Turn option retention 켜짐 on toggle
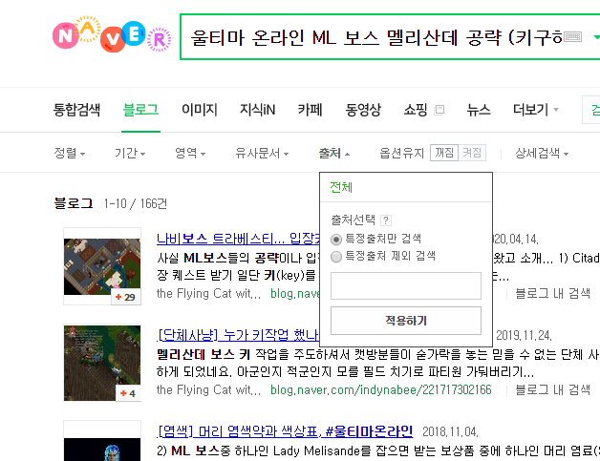The height and width of the screenshot is (461, 600). click(x=472, y=153)
